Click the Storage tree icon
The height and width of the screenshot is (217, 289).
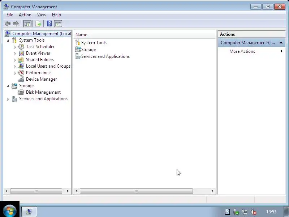tap(14, 86)
